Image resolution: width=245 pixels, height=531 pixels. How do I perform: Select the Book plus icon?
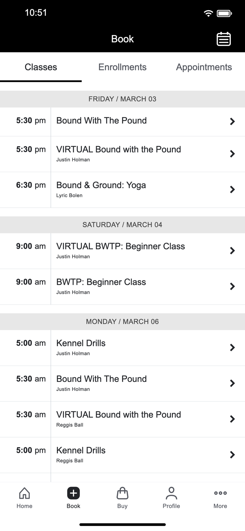tap(73, 493)
